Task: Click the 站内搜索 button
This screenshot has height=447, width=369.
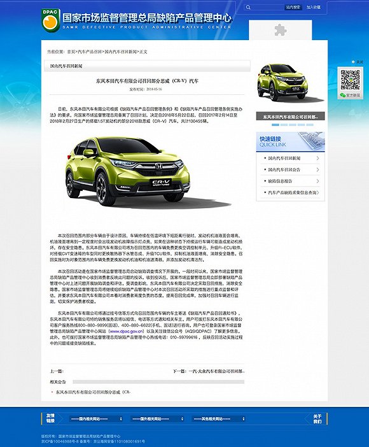Action: [x=293, y=8]
